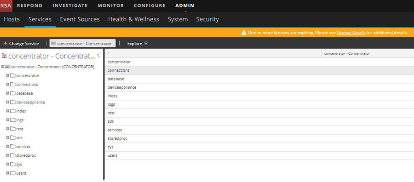Open the Health & Wellness tab
This screenshot has width=414, height=182.
point(133,19)
